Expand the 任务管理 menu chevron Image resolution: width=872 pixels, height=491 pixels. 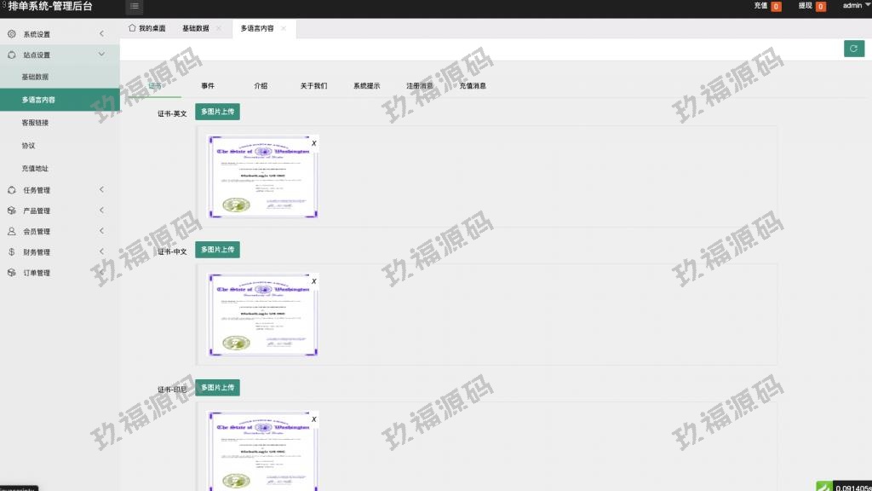coord(101,190)
